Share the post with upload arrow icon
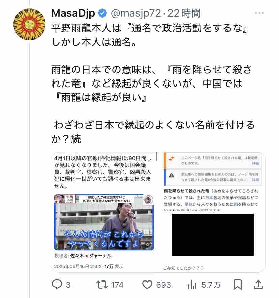 click(x=258, y=285)
